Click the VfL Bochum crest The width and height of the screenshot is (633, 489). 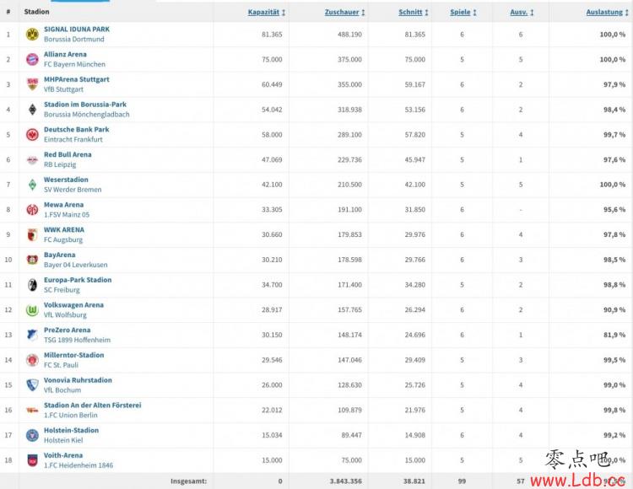point(32,384)
